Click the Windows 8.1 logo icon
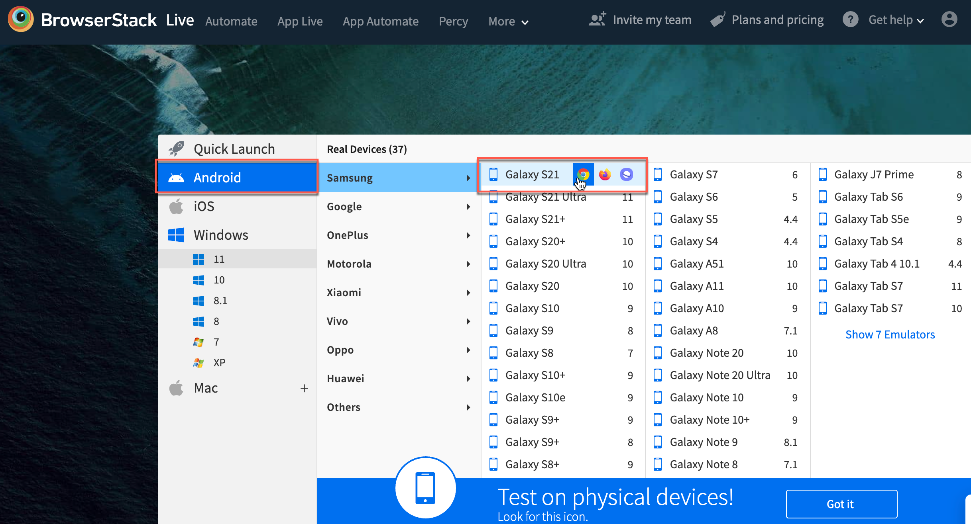This screenshot has height=524, width=971. [199, 301]
